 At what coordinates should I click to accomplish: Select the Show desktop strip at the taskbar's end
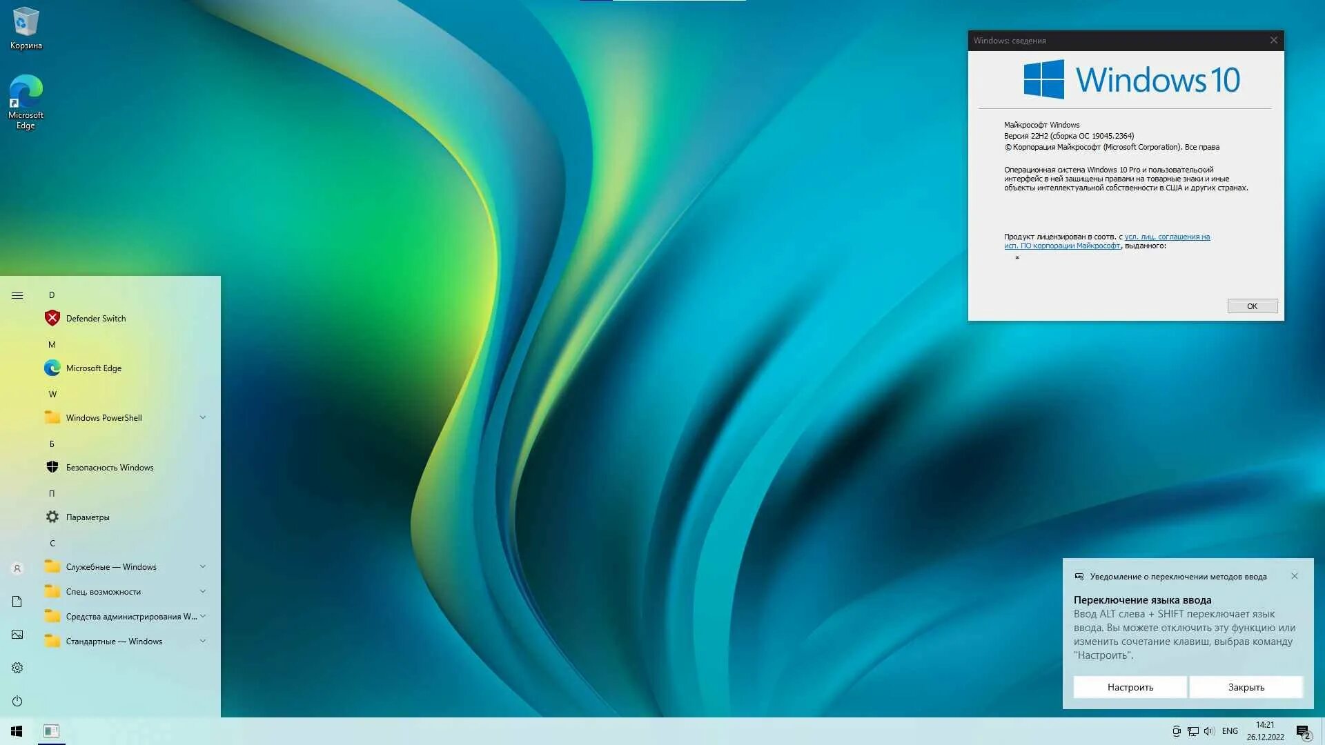coord(1322,731)
